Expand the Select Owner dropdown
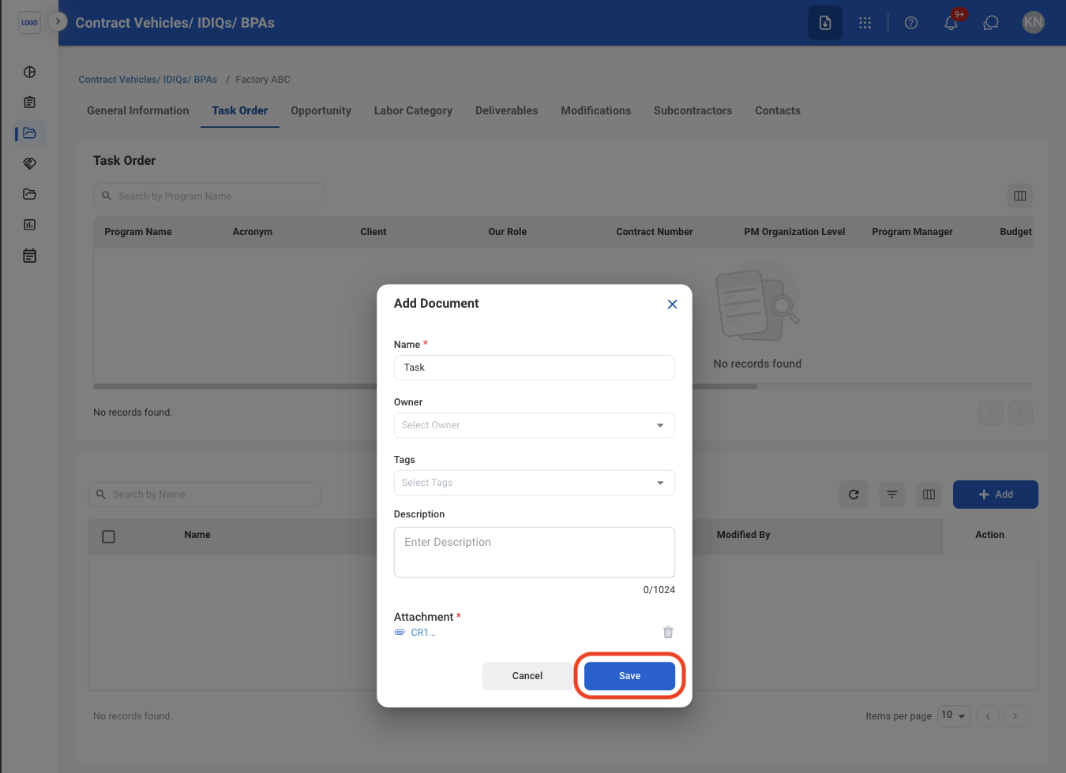The image size is (1066, 773). (535, 425)
